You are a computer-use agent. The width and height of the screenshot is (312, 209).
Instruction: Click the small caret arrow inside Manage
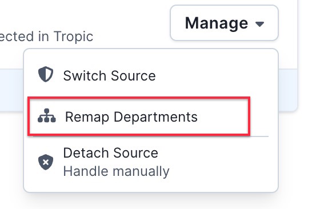(259, 24)
